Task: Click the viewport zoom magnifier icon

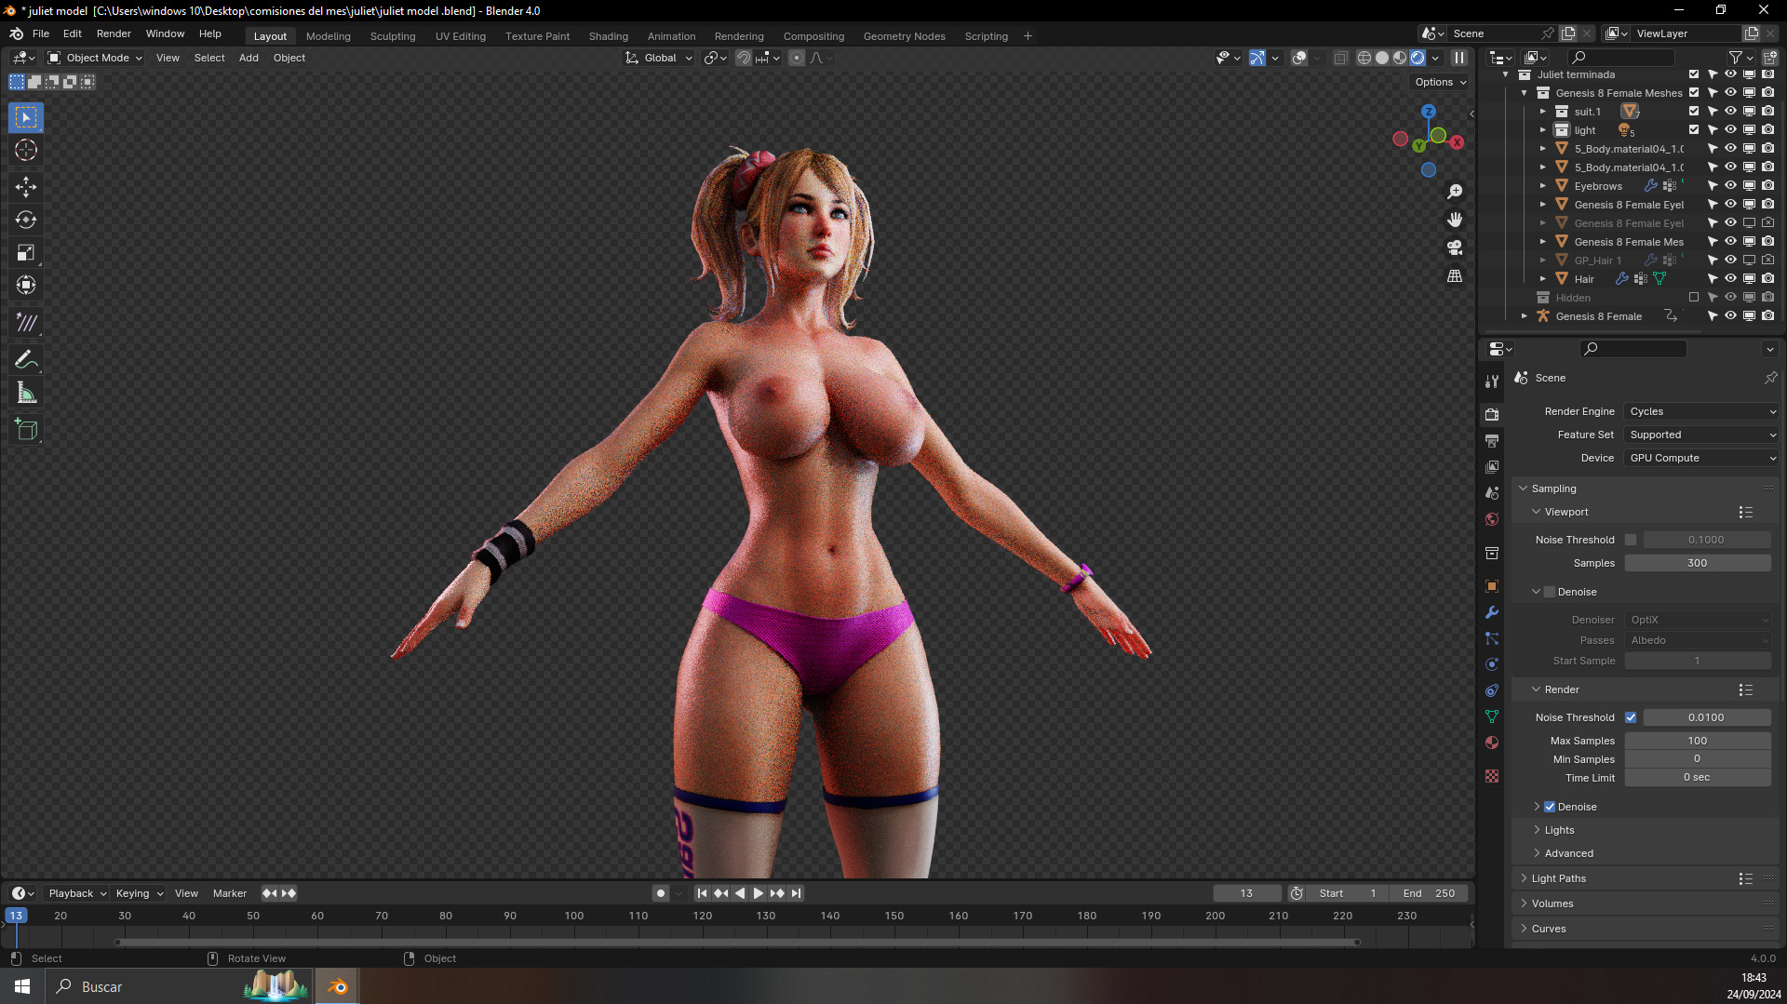Action: click(x=1455, y=192)
